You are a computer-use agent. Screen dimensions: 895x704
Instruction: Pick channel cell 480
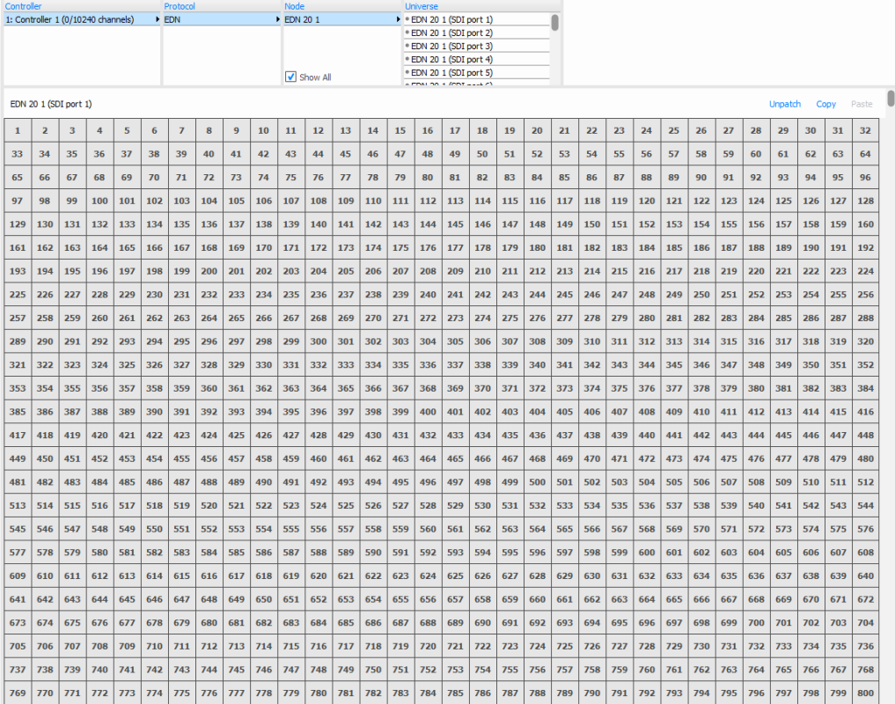(865, 458)
